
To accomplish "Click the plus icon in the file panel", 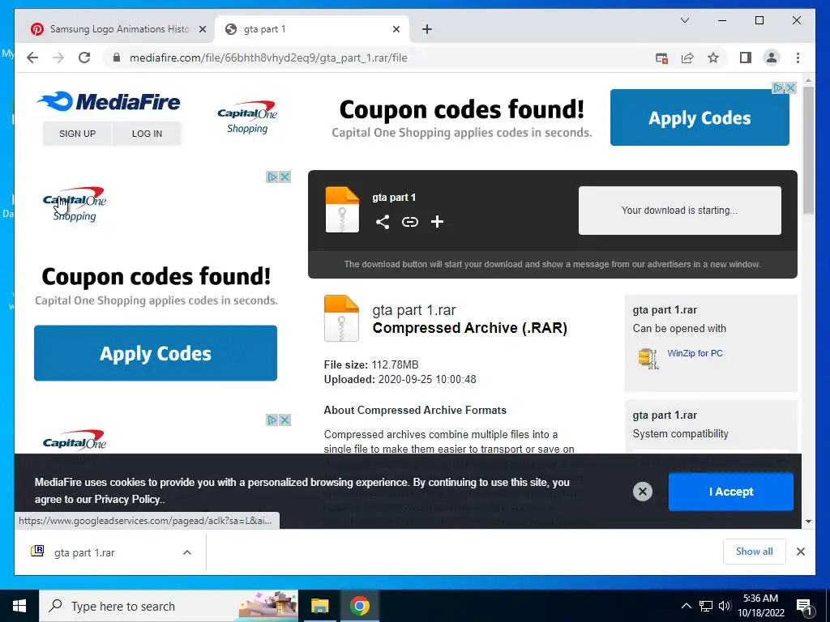I will (437, 222).
